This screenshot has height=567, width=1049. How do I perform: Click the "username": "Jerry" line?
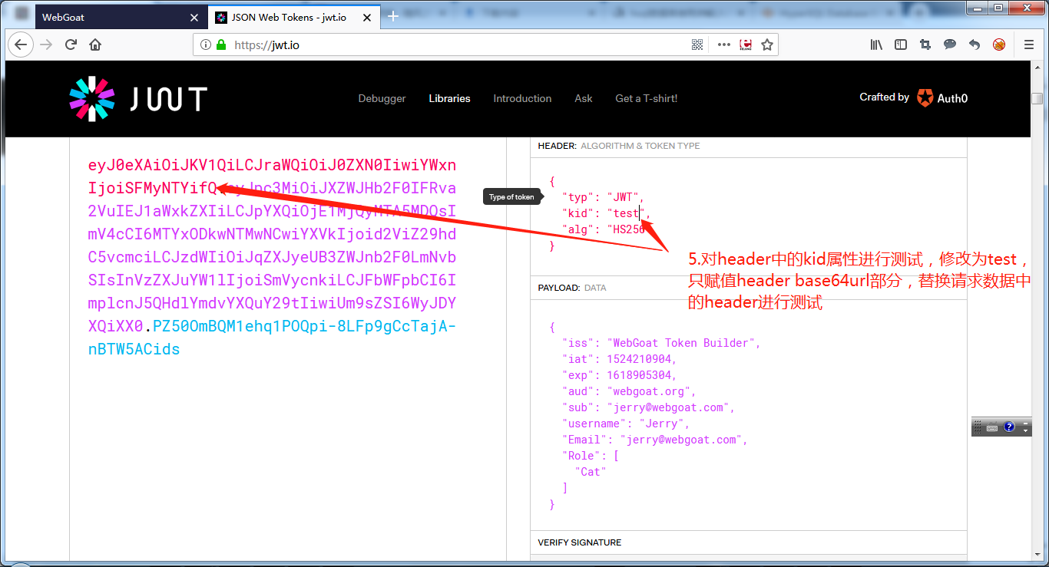pos(626,424)
